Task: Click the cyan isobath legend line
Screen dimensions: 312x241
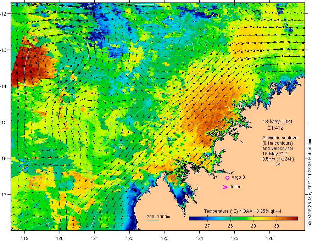Action: (x=153, y=220)
